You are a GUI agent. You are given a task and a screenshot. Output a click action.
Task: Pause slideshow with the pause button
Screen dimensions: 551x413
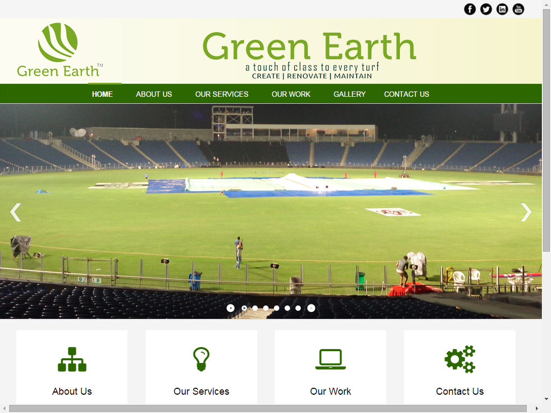pos(311,308)
